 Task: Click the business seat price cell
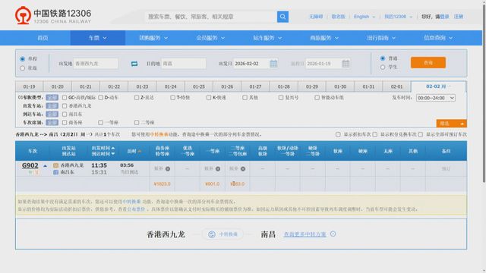(162, 184)
